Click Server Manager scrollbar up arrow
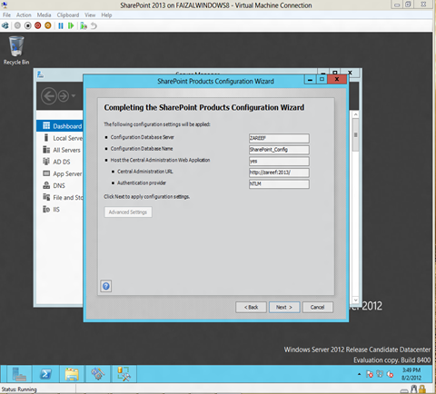The image size is (436, 394). coord(356,114)
